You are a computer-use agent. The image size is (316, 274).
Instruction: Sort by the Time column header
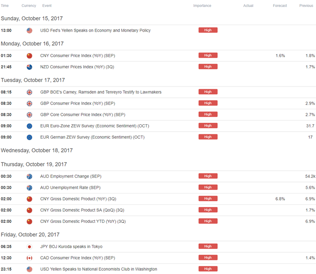coord(5,6)
